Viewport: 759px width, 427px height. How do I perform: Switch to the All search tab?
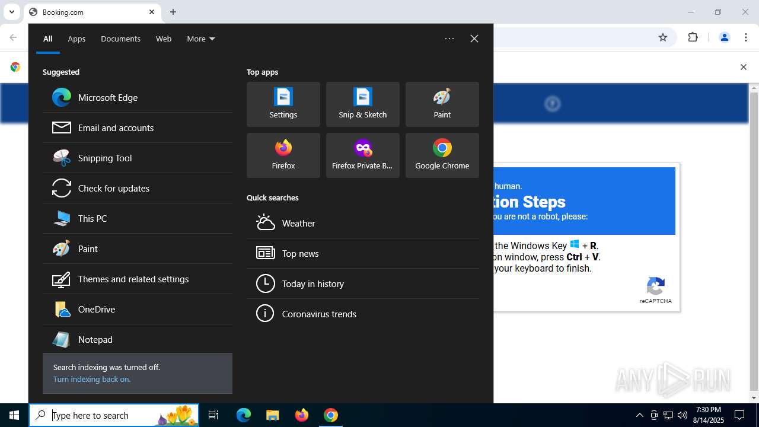(x=48, y=39)
